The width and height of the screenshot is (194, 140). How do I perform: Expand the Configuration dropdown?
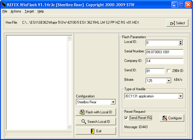pyautogui.click(x=113, y=102)
